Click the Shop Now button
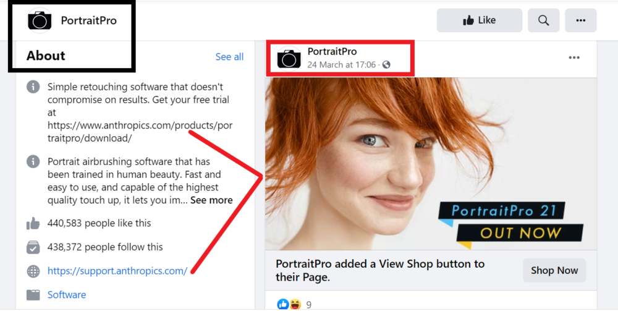Viewport: 618px width, 311px height. click(554, 270)
